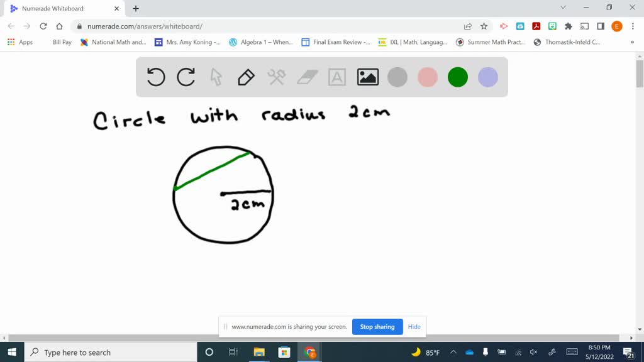The height and width of the screenshot is (362, 644).
Task: Expand hidden icons in the system tray
Action: [452, 352]
